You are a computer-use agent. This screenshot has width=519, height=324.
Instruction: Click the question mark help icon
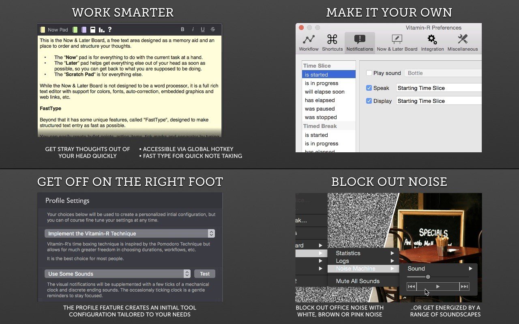(x=109, y=30)
